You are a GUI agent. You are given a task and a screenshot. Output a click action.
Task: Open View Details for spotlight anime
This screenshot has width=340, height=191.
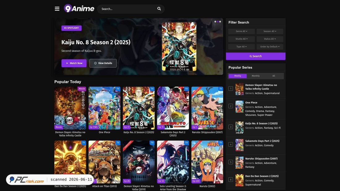103,63
